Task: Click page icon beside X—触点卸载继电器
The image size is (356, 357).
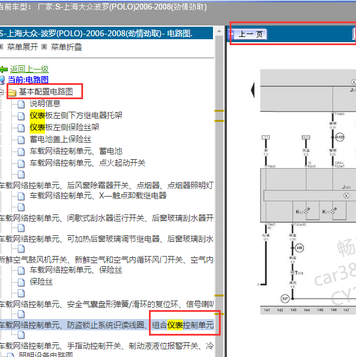Action: point(21,196)
